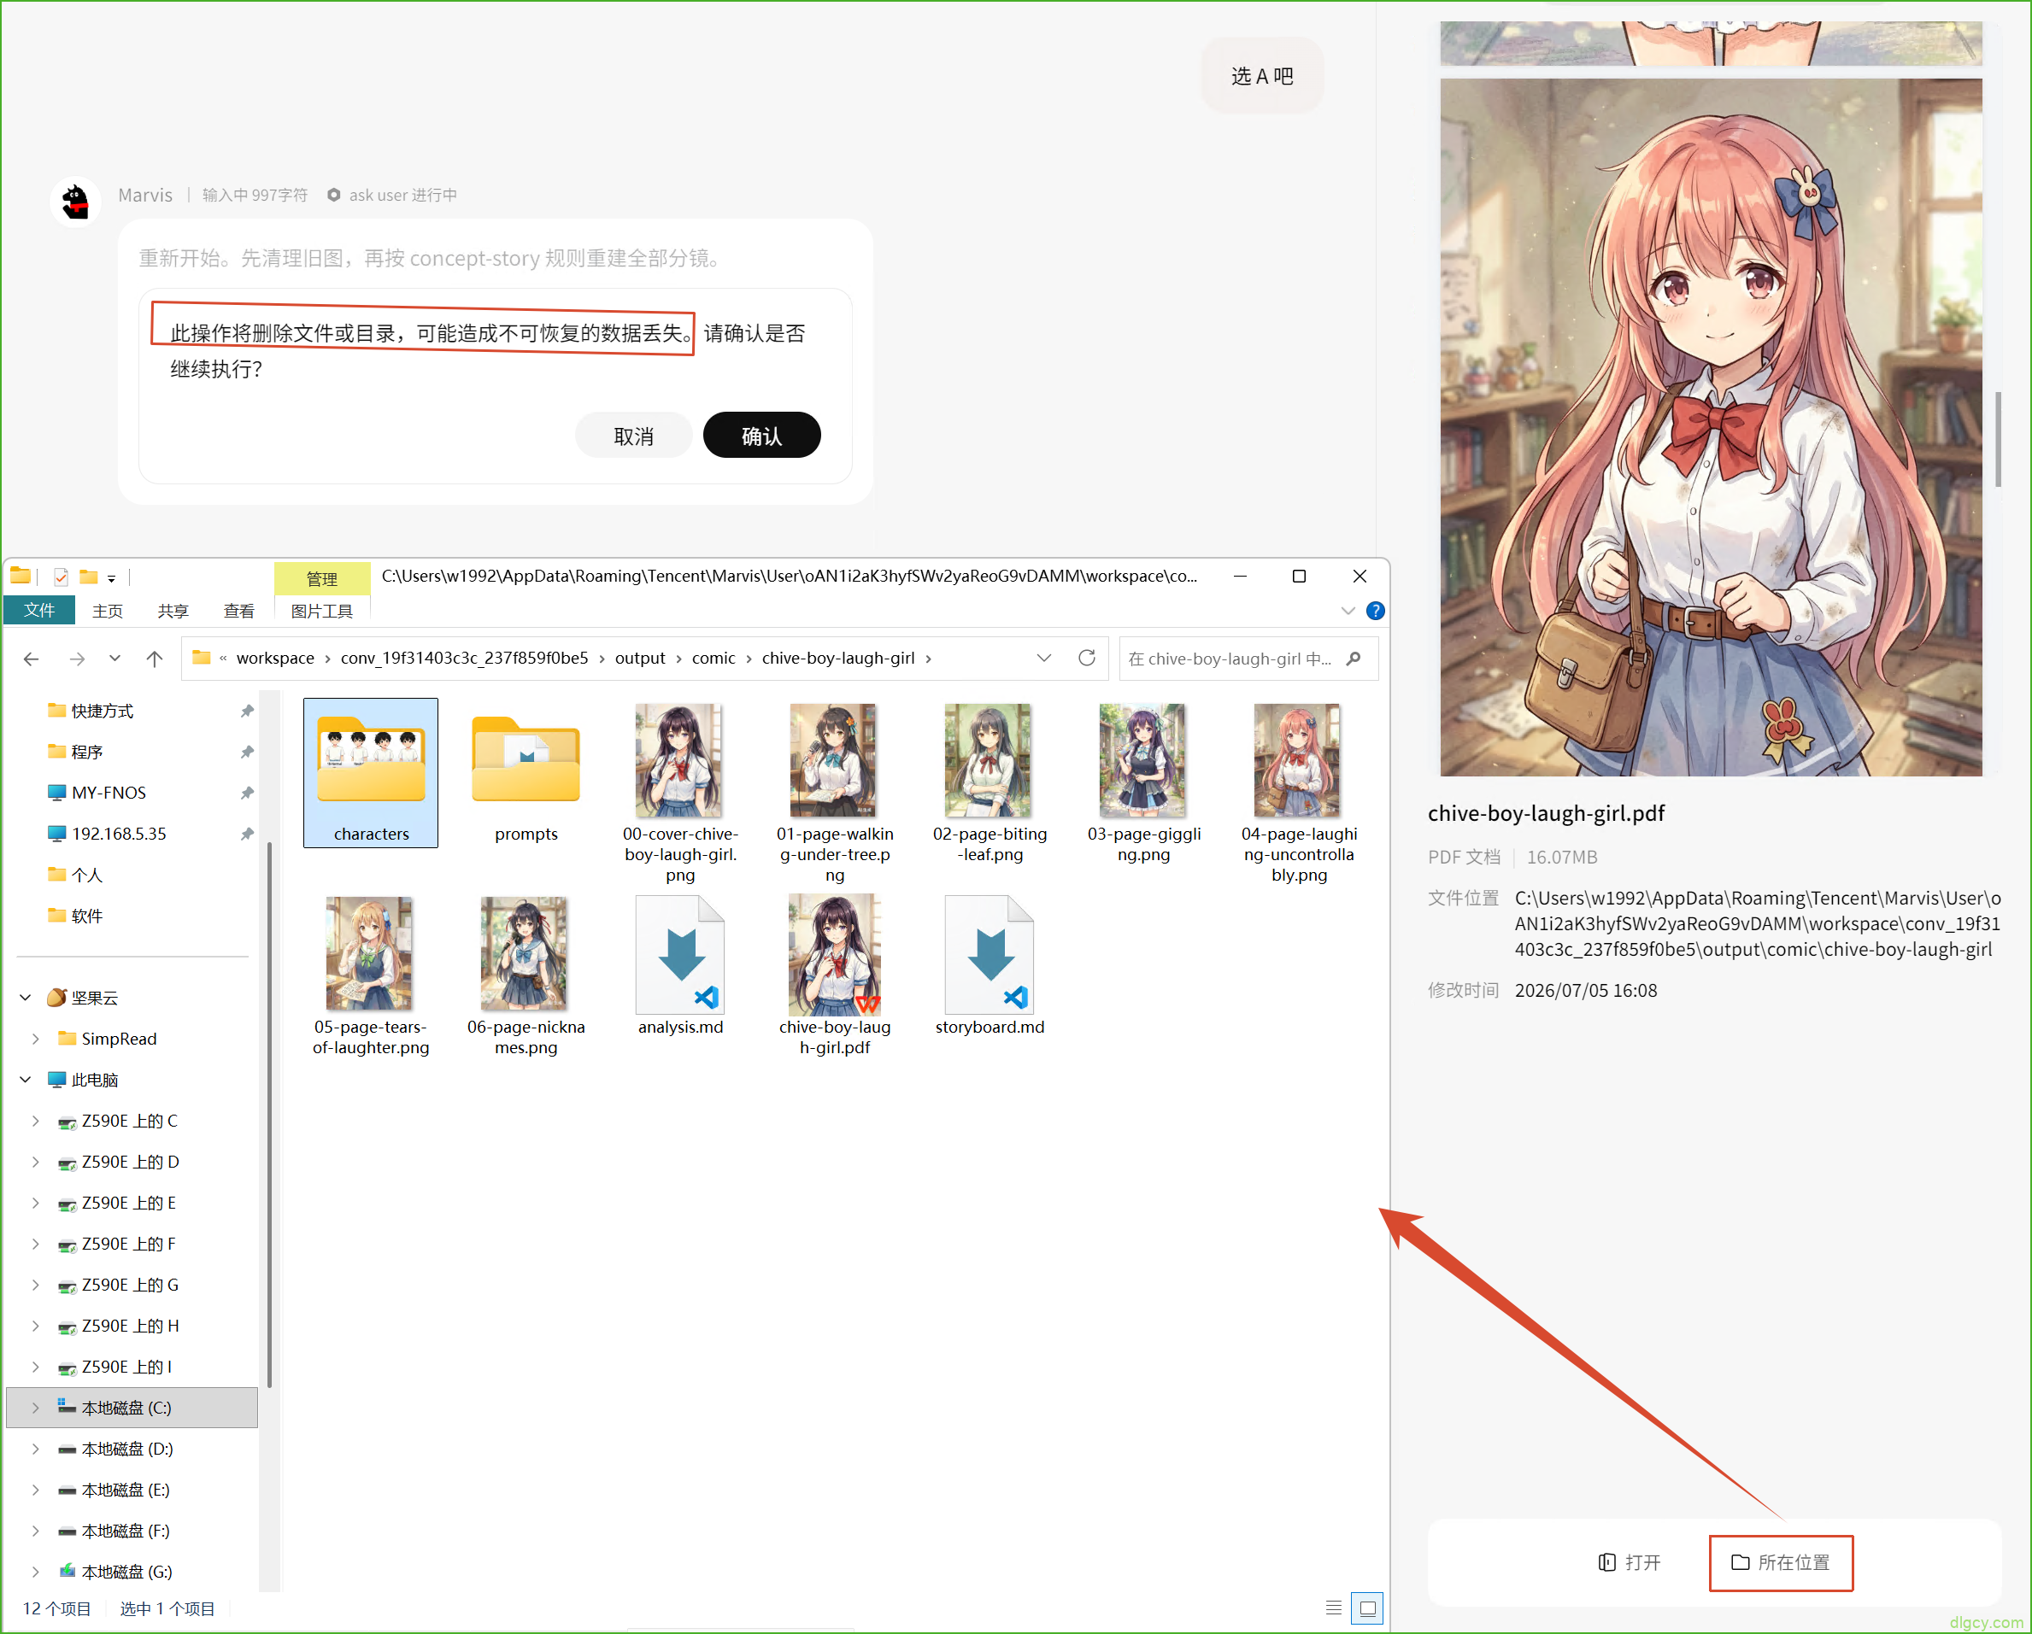Select 00-cover-chive-boy-laugh-girl.png thumbnail
Viewport: 2032px width, 1634px height.
(x=679, y=793)
